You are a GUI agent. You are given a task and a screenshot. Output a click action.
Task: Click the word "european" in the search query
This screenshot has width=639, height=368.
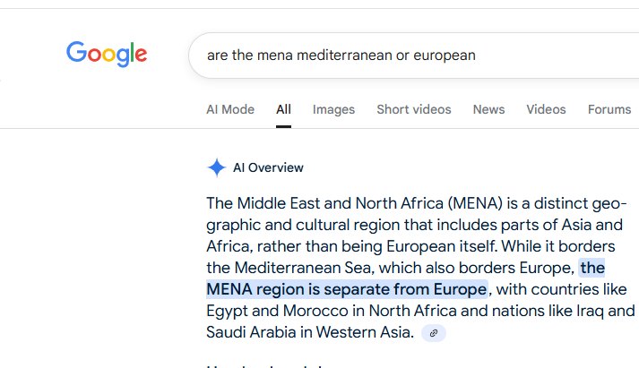(x=445, y=55)
